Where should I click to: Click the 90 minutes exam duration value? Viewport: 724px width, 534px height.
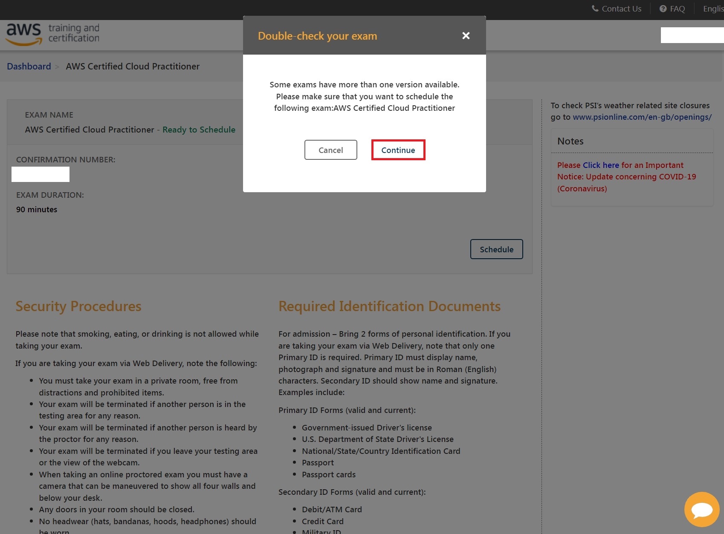37,209
